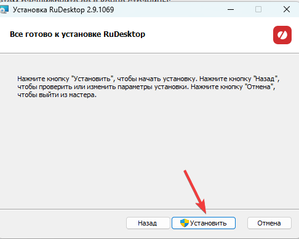The width and height of the screenshot is (299, 239).
Task: Click the heading "Все готово к установке RuDesktop"
Action: tap(78, 34)
